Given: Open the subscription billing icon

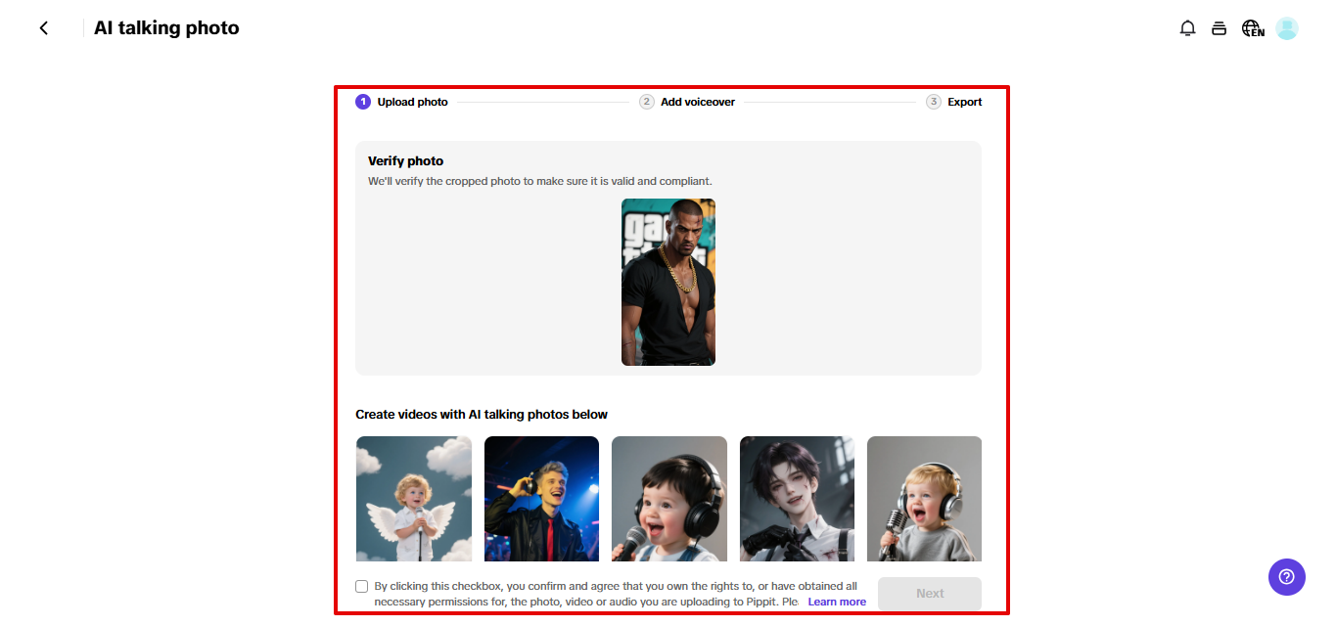Looking at the screenshot, I should (1219, 27).
